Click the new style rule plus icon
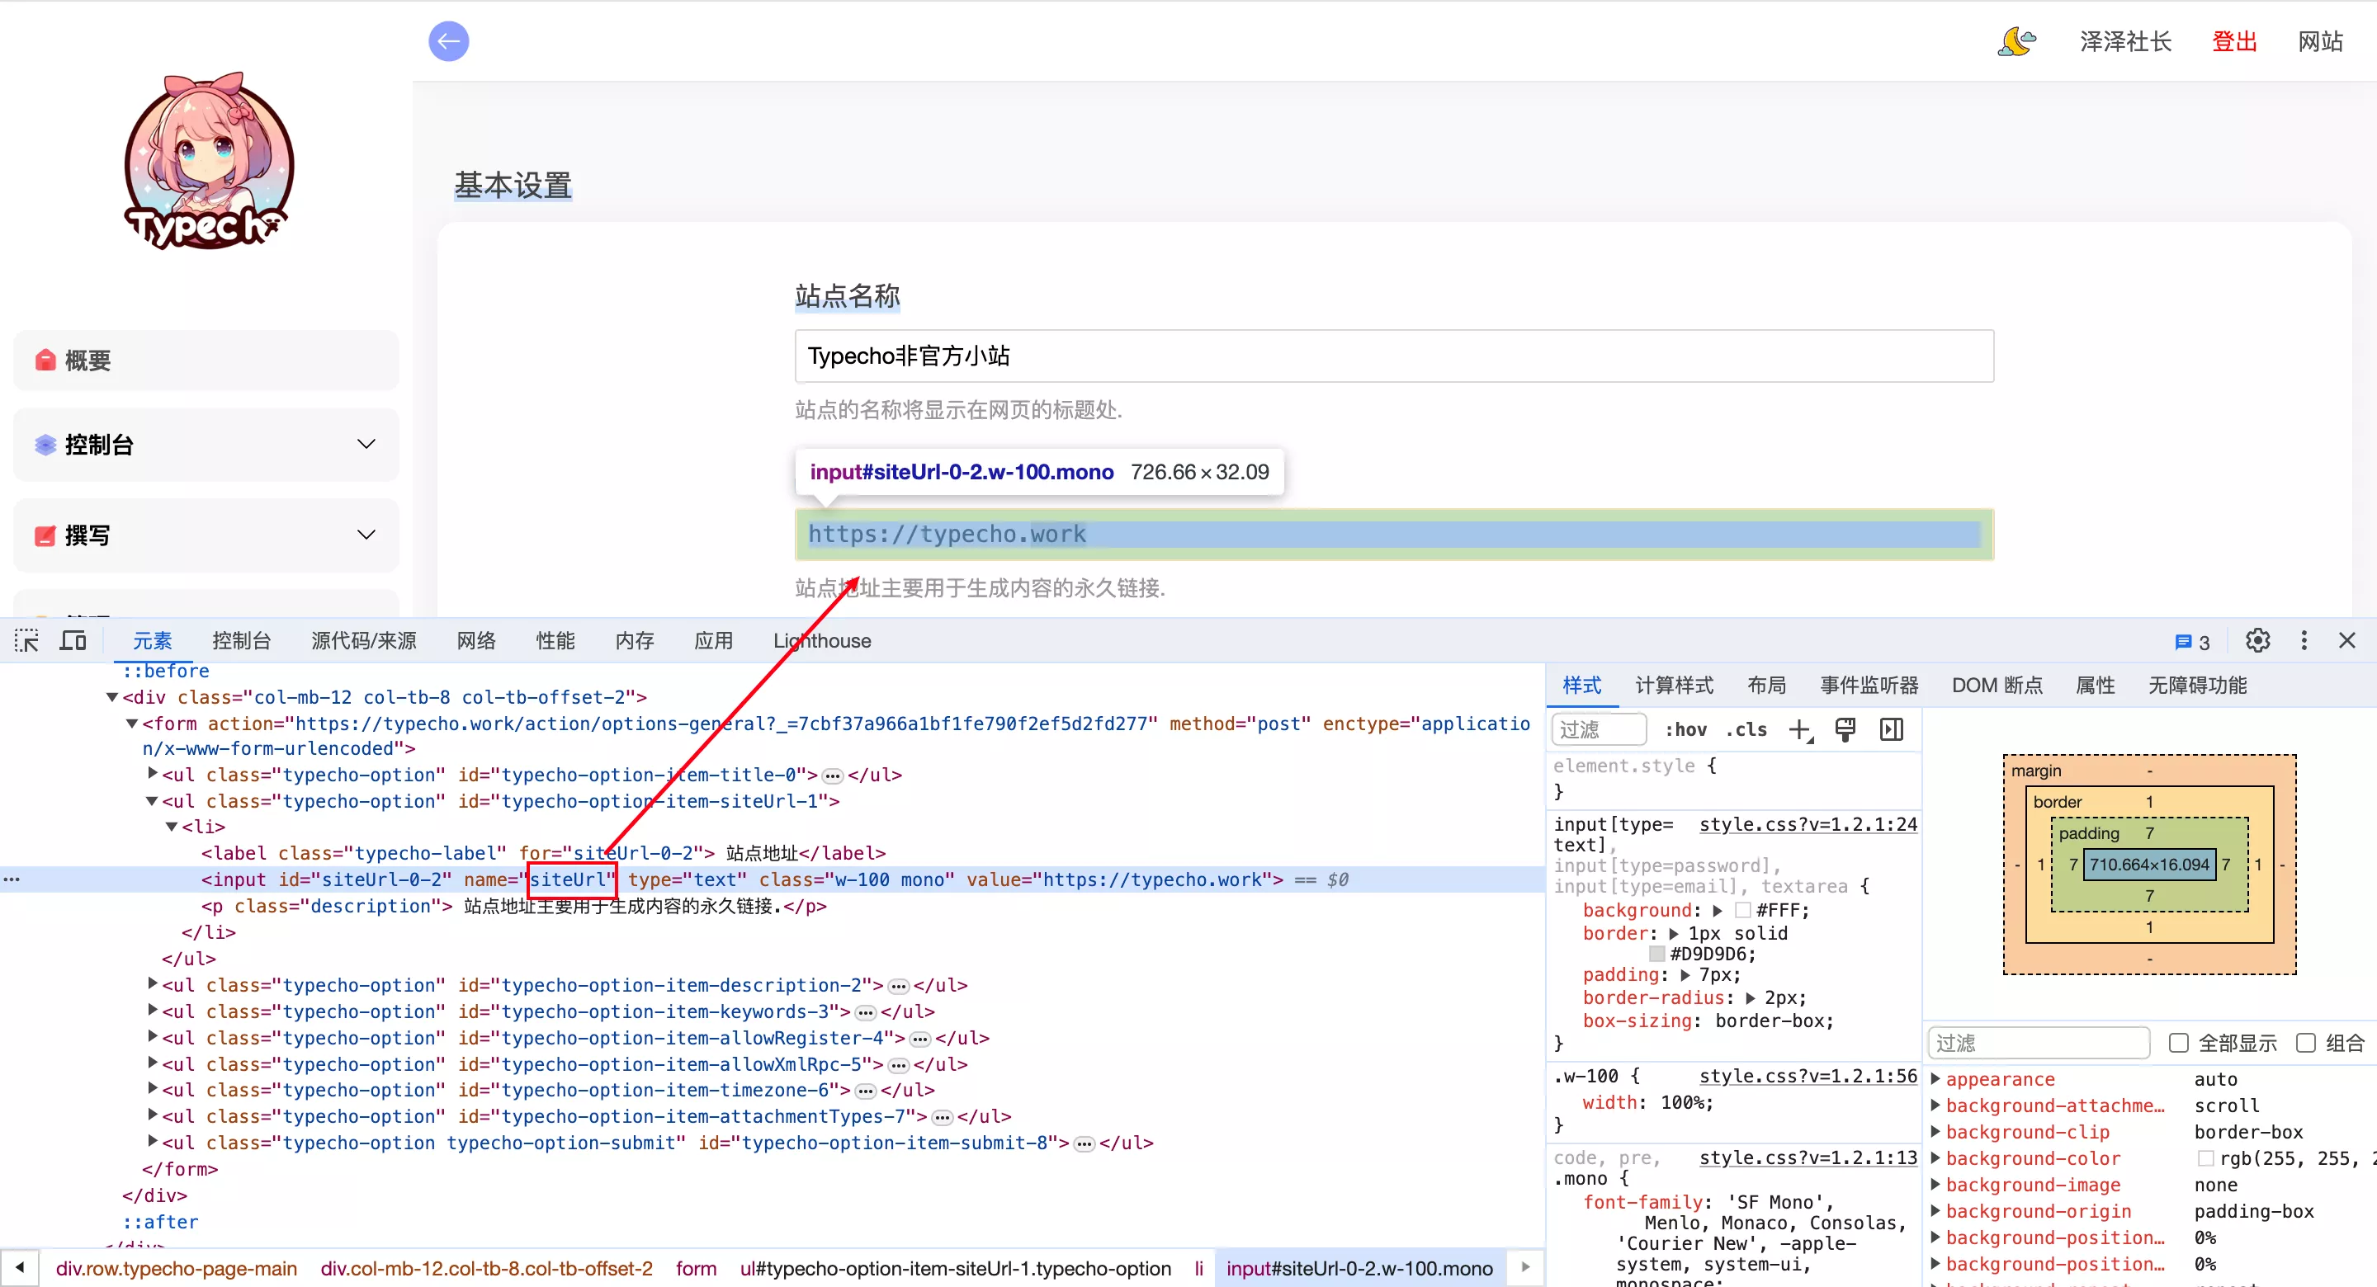The width and height of the screenshot is (2377, 1287). (1799, 730)
